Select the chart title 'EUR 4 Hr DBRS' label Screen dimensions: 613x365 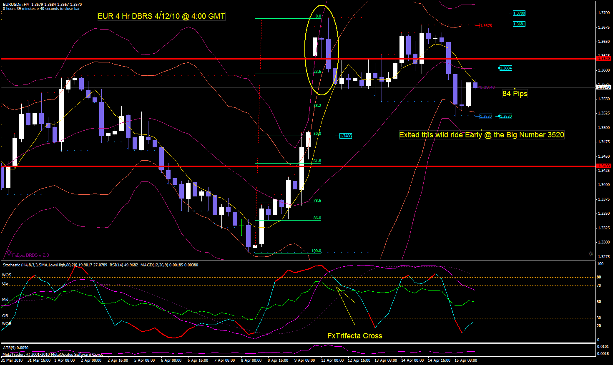(x=161, y=16)
